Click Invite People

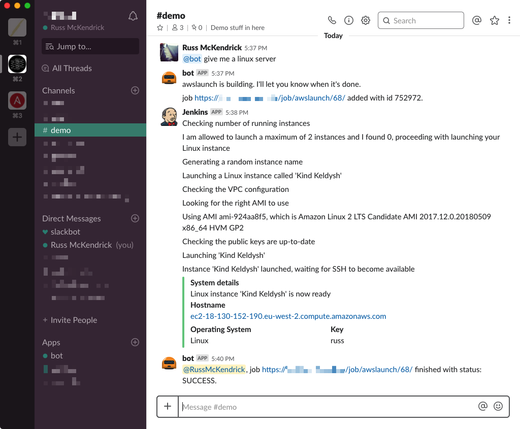pyautogui.click(x=70, y=320)
